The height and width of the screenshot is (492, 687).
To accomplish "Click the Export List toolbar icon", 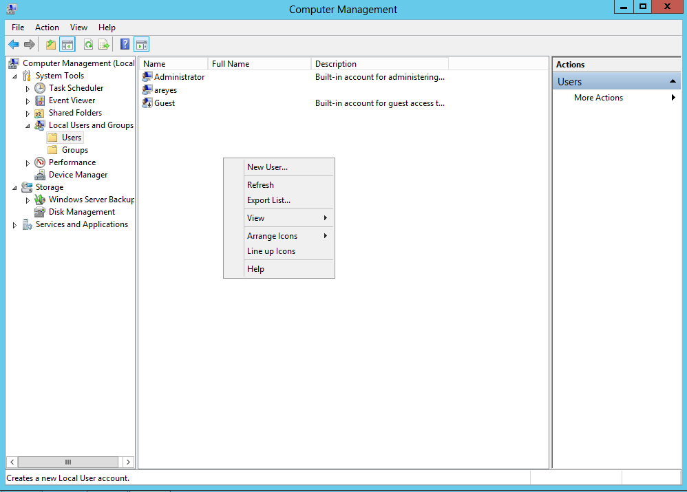I will pos(104,45).
